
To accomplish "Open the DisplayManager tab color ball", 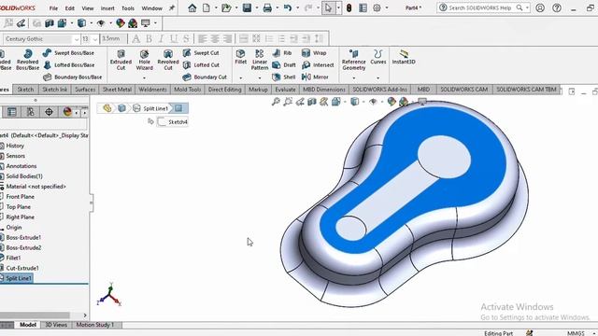I will 67,112.
